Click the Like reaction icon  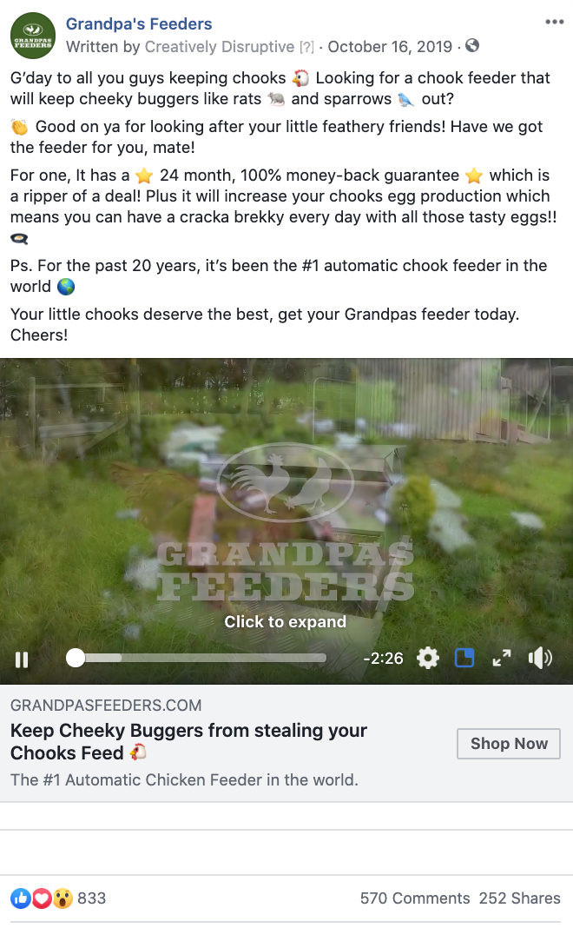pyautogui.click(x=21, y=898)
